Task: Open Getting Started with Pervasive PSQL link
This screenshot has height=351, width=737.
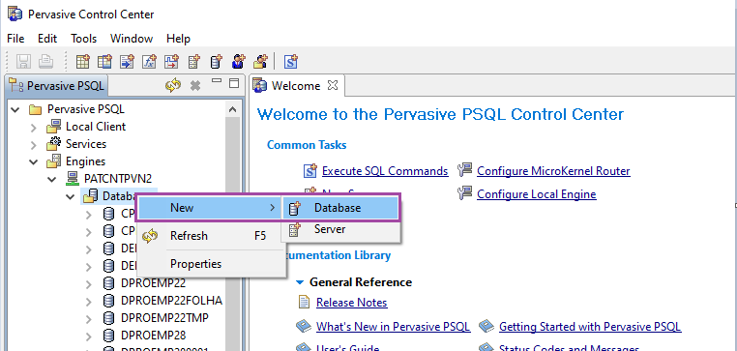Action: pyautogui.click(x=590, y=327)
